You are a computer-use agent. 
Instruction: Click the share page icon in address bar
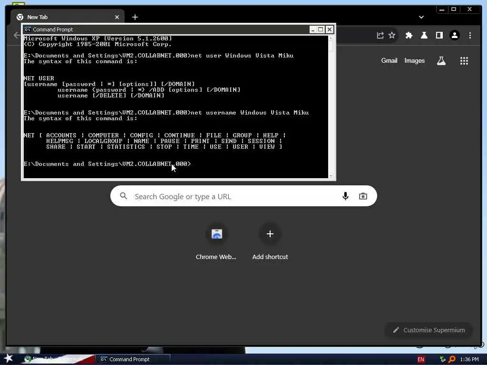click(380, 35)
